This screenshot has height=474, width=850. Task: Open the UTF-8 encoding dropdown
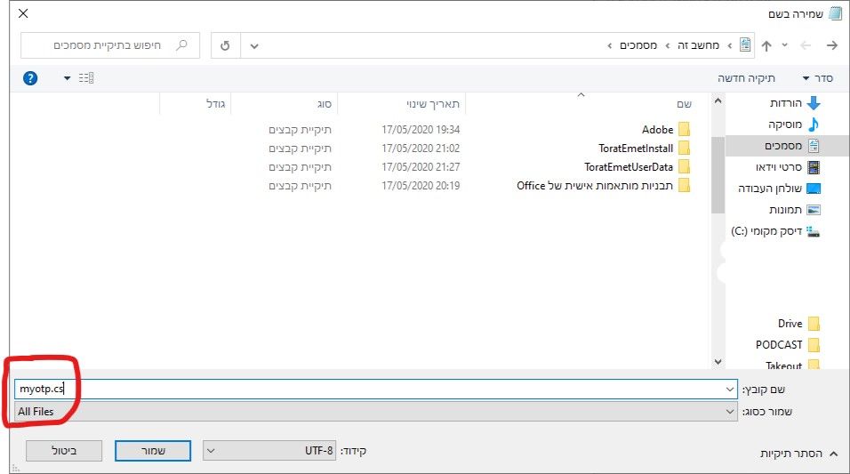click(x=272, y=450)
